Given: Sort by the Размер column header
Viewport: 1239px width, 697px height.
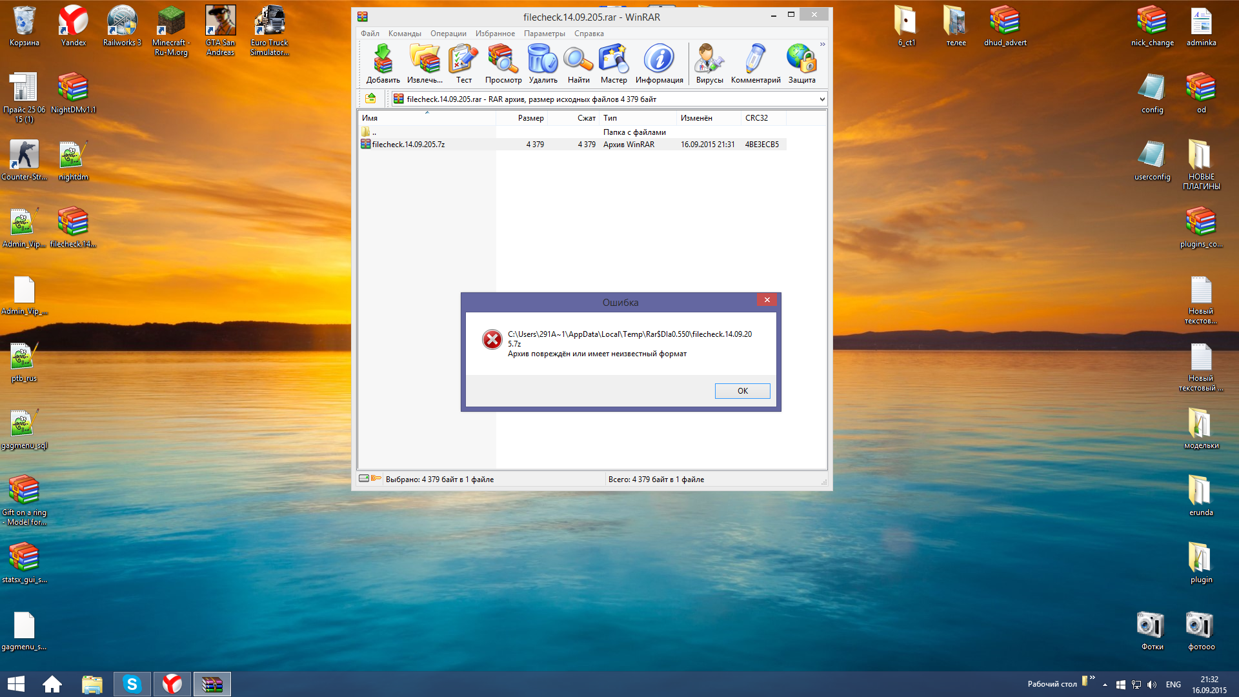Looking at the screenshot, I should pyautogui.click(x=522, y=118).
